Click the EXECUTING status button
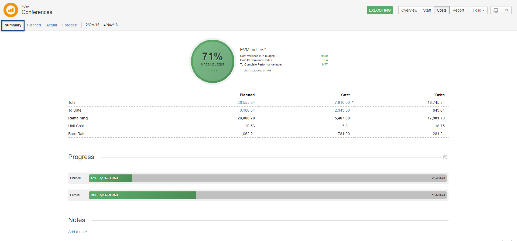The image size is (517, 241). [379, 10]
